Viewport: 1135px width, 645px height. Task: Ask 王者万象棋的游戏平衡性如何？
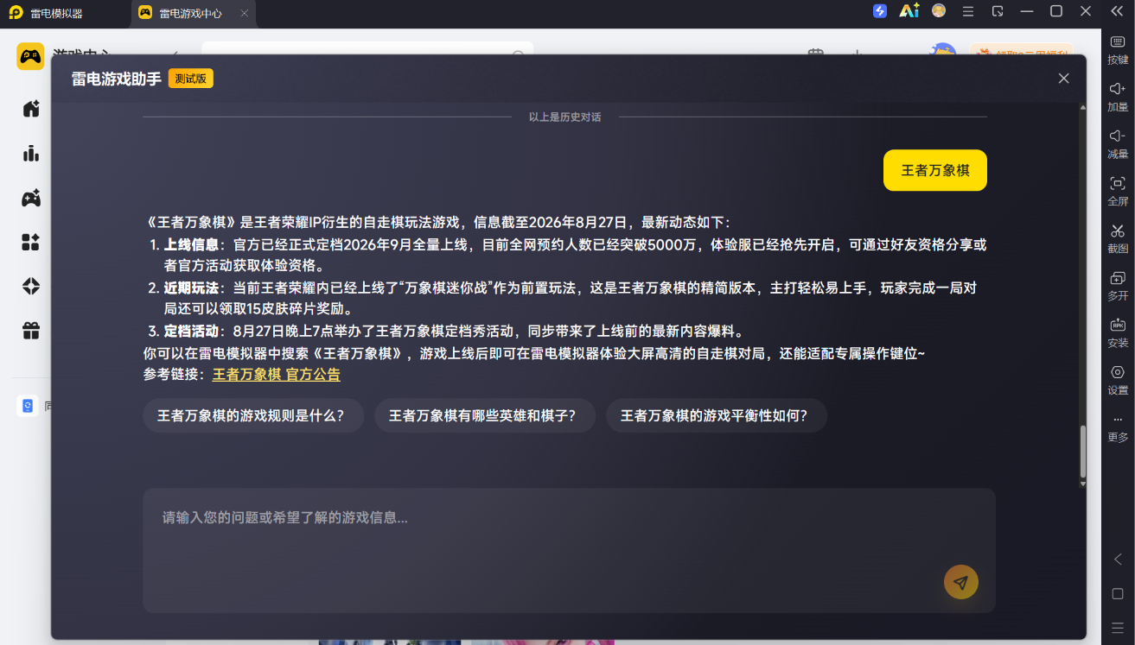click(x=717, y=415)
